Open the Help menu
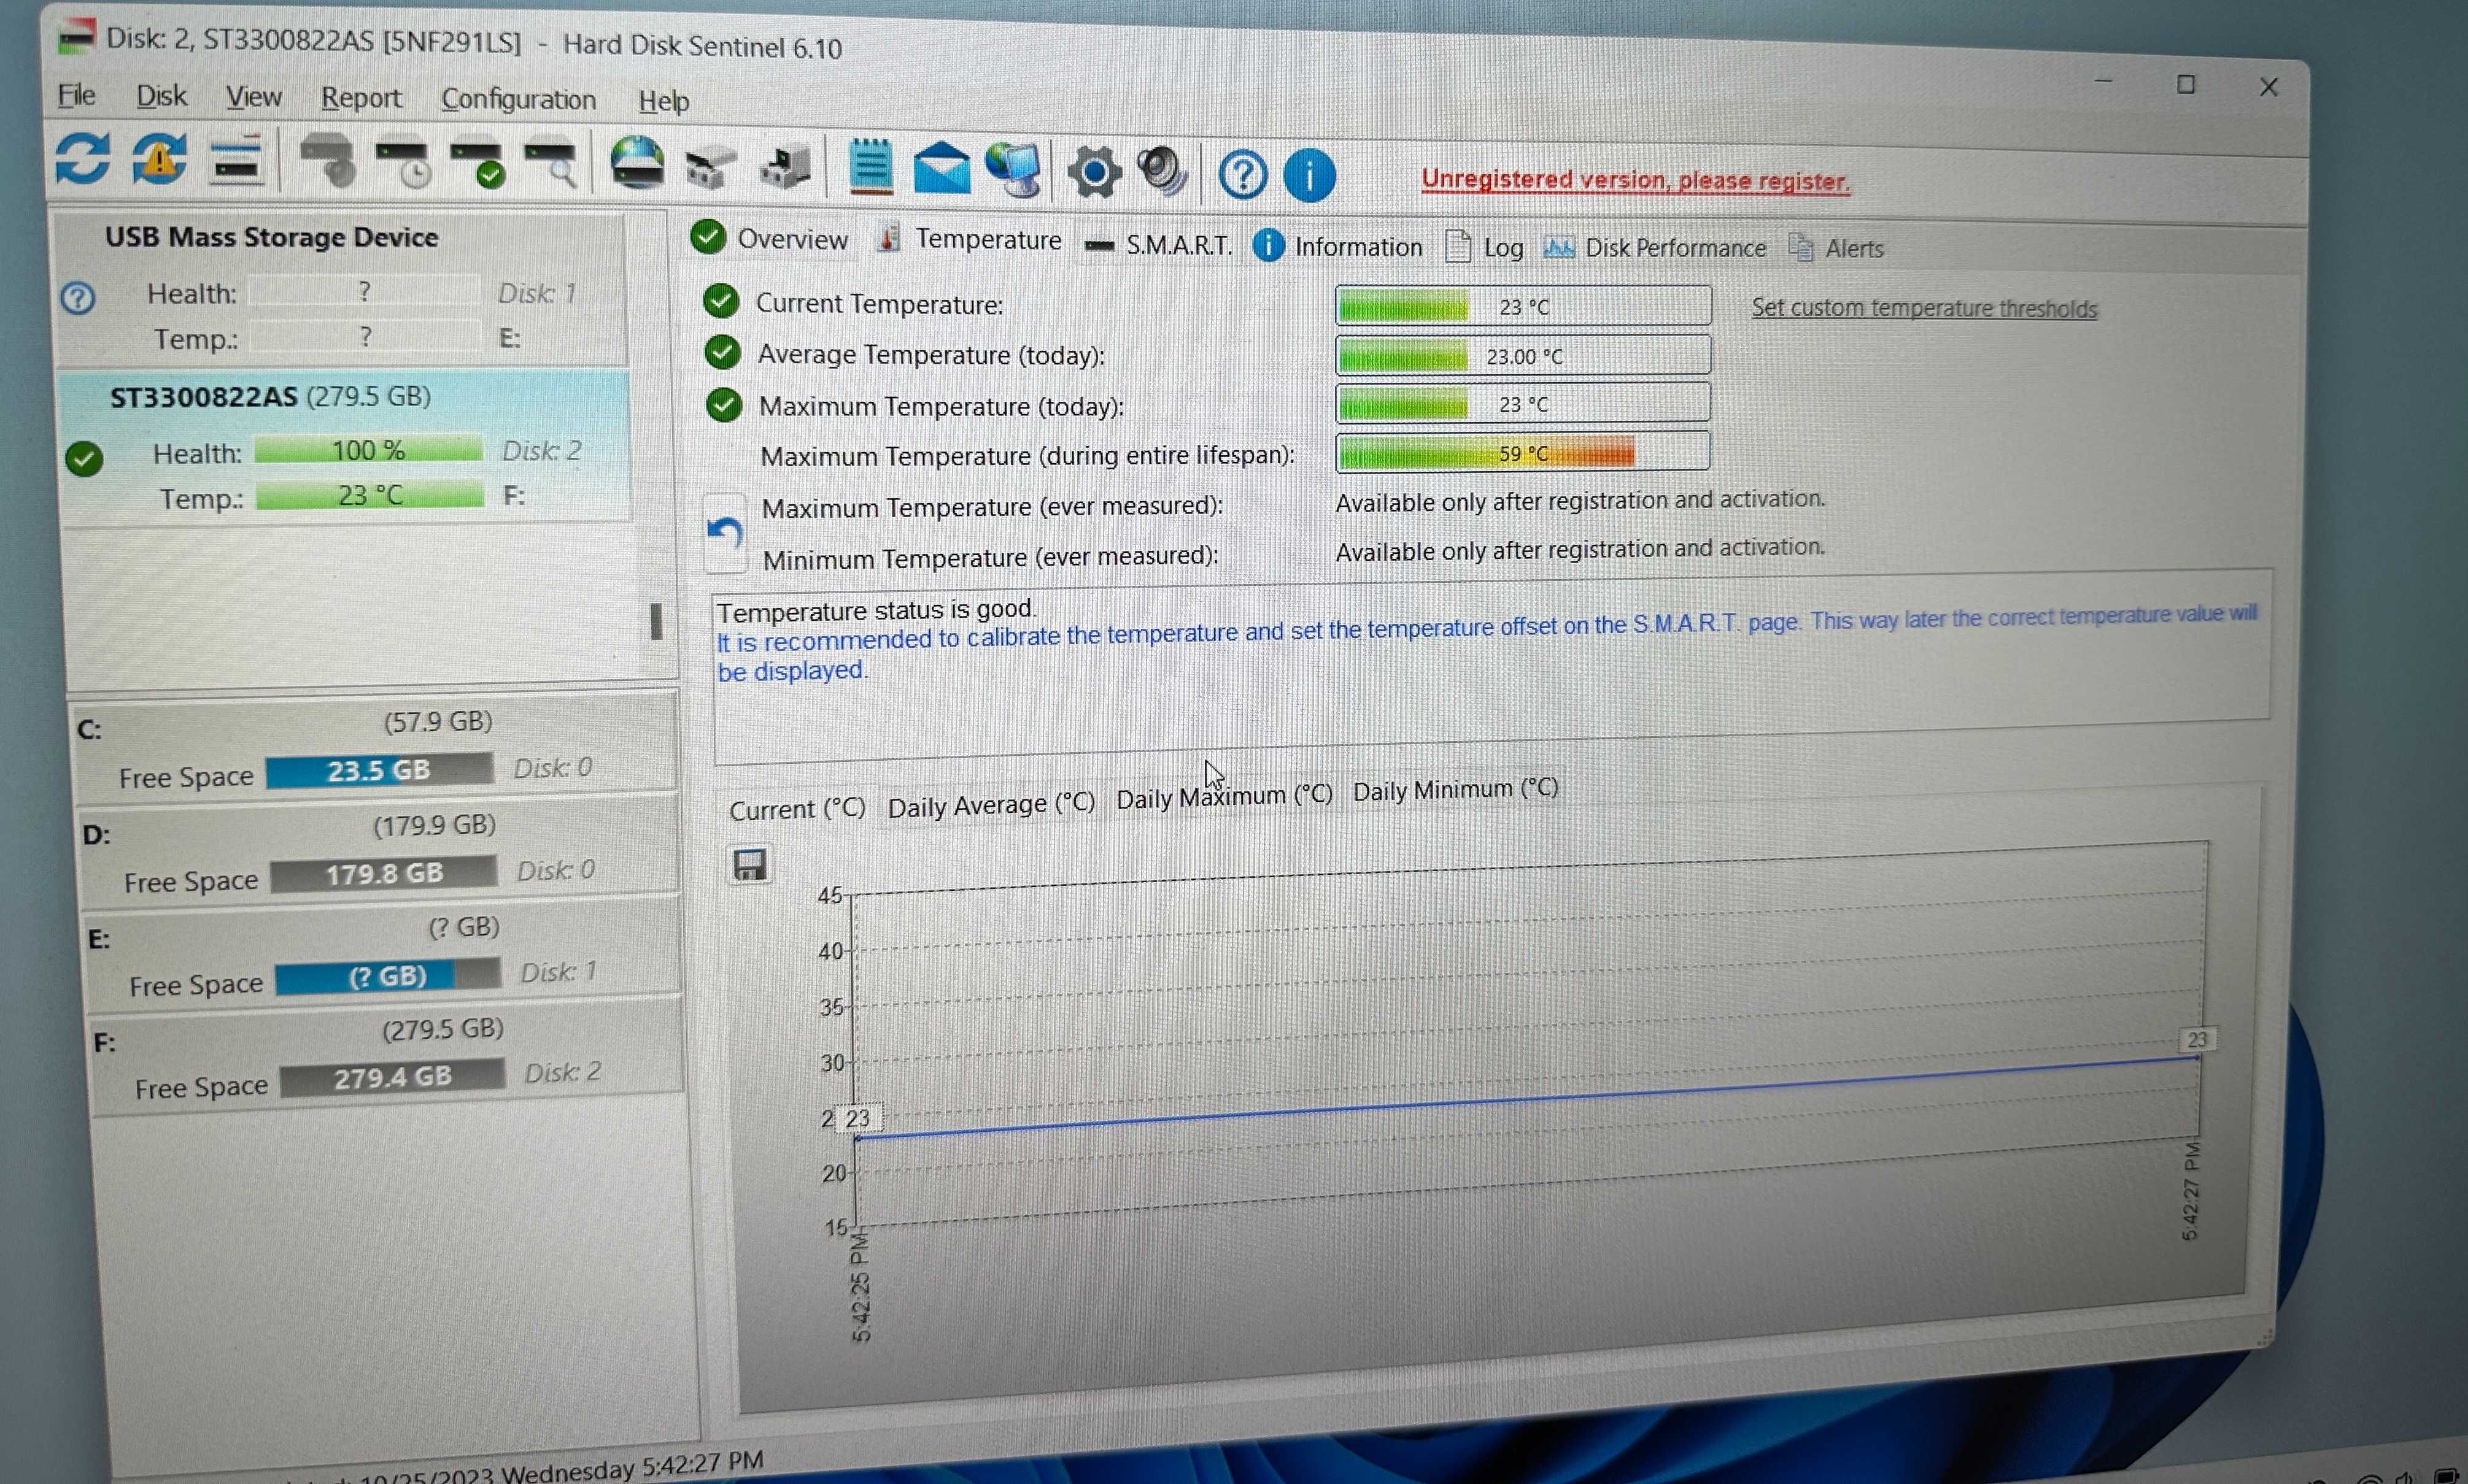Image resolution: width=2468 pixels, height=1484 pixels. click(663, 101)
